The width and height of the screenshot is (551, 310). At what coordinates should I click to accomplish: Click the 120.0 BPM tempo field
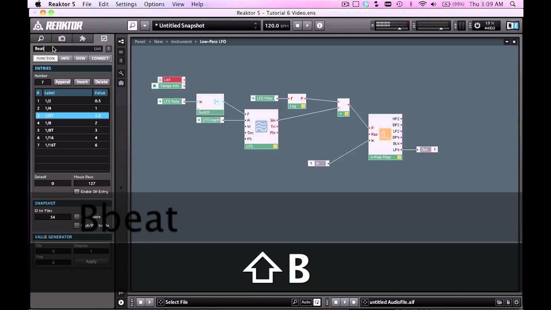point(277,26)
